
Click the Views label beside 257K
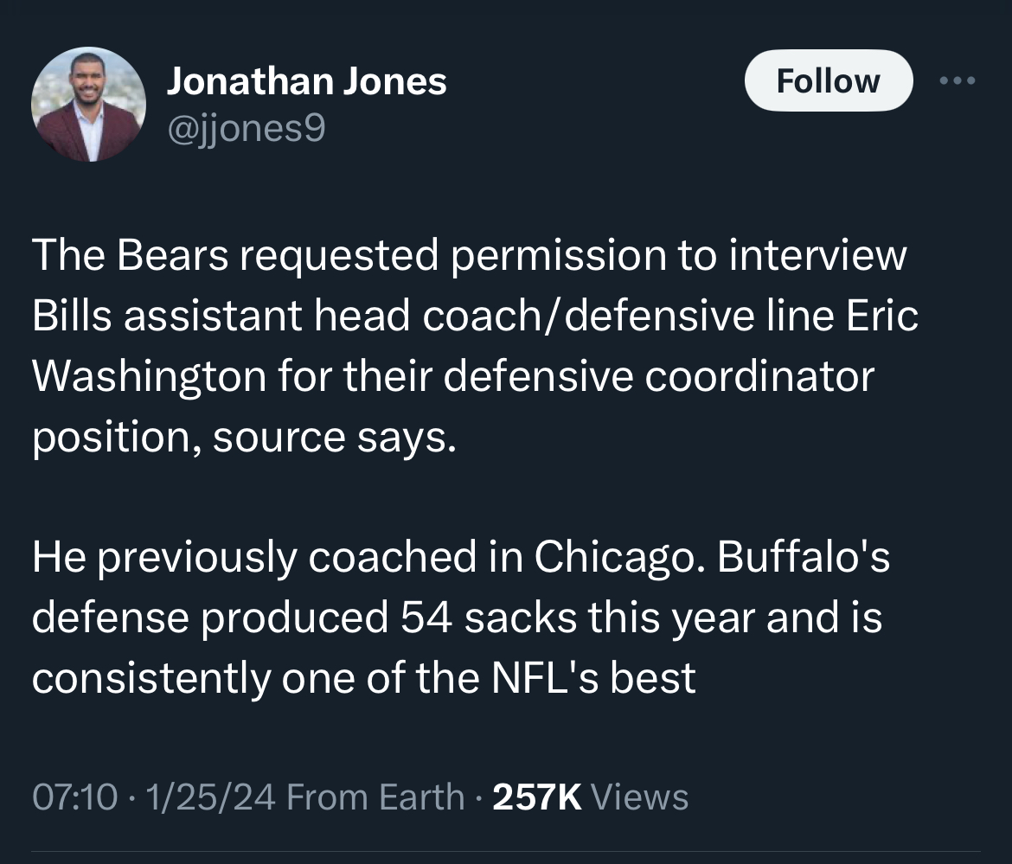(639, 797)
